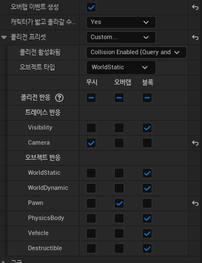
Task: Toggle PhysicsBody 블록 checkbox
Action: [x=147, y=218]
